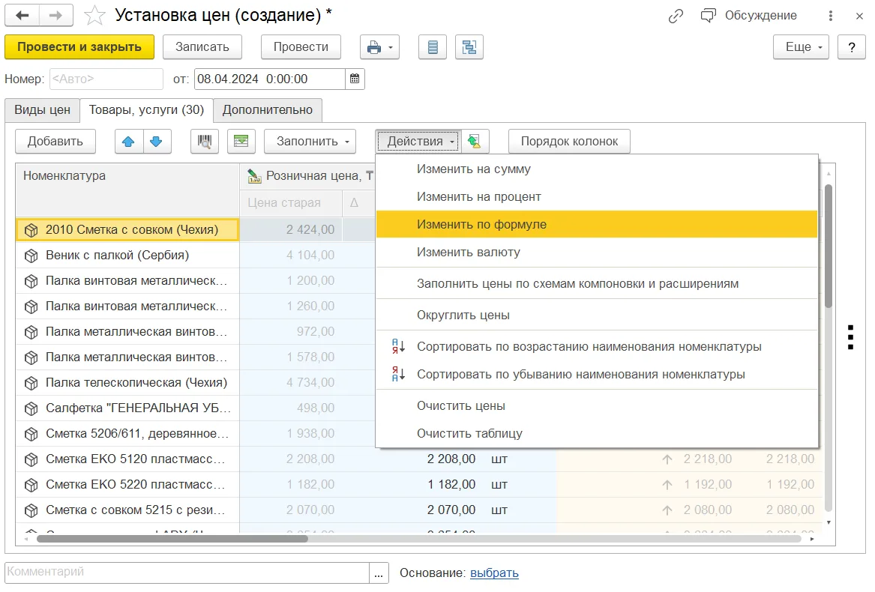Copy link with the chain icon
875x592 pixels.
676,16
